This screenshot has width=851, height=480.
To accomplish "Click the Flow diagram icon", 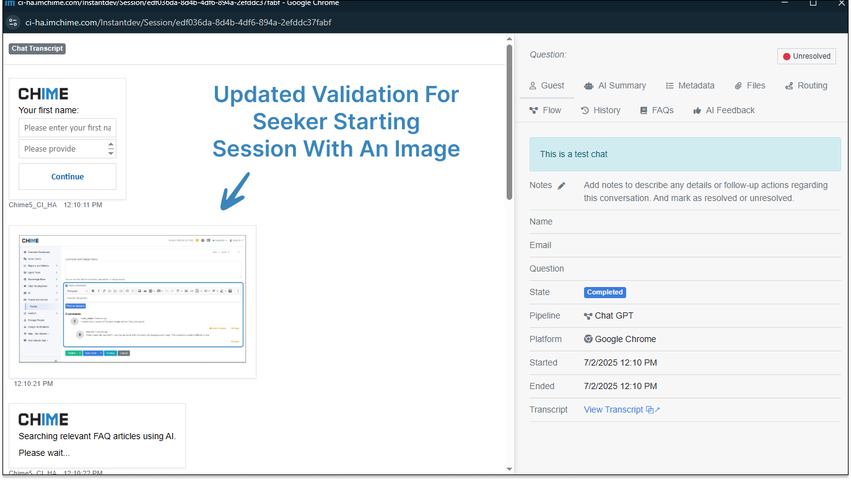I will [533, 111].
